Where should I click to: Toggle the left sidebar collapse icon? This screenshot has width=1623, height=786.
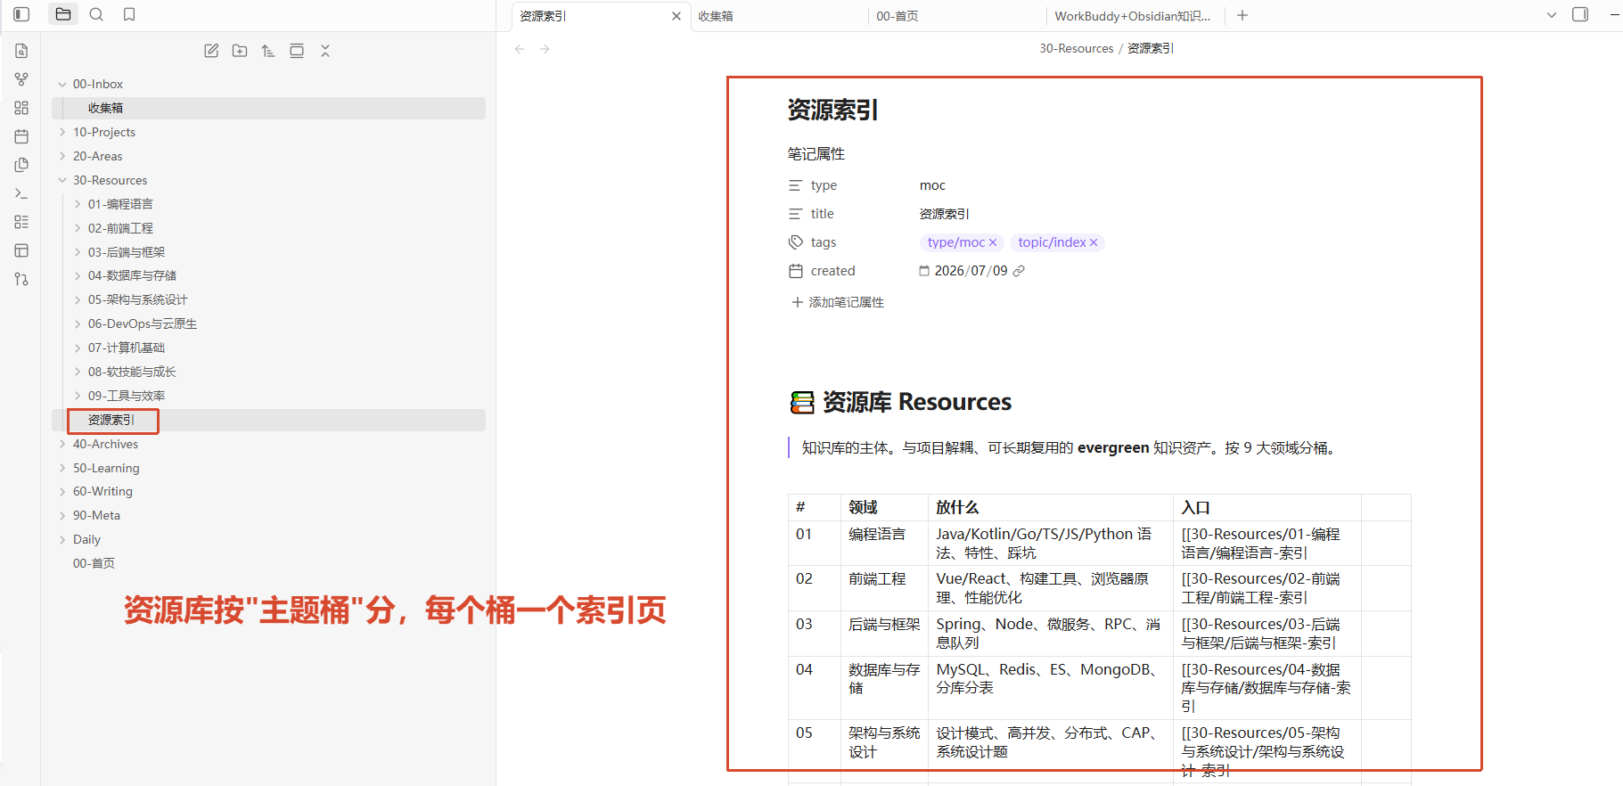21,14
